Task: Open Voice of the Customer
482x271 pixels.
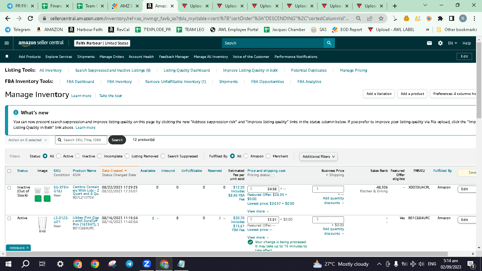Action: 251,56
